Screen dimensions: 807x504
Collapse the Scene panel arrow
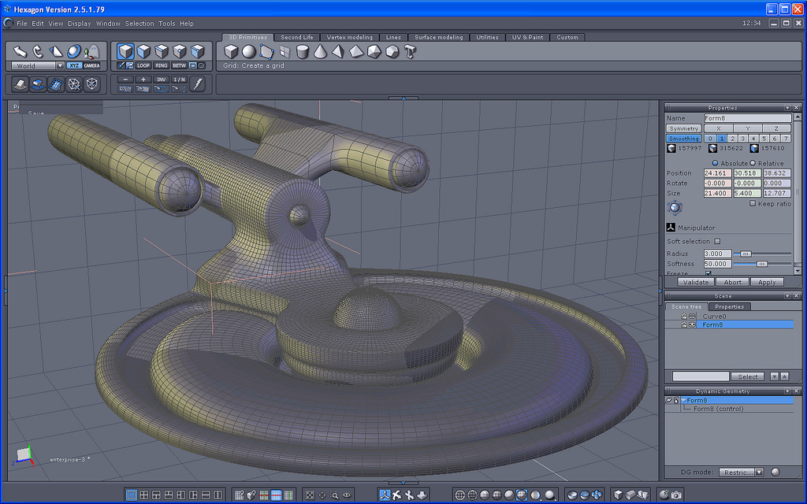787,296
